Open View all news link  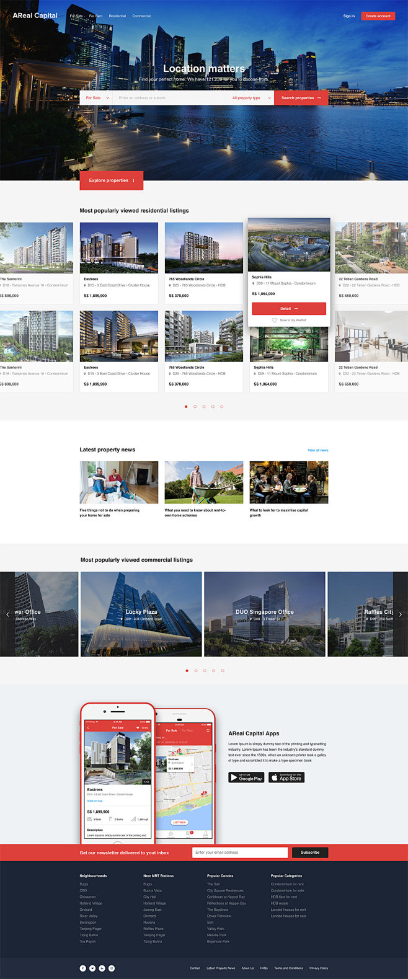318,450
